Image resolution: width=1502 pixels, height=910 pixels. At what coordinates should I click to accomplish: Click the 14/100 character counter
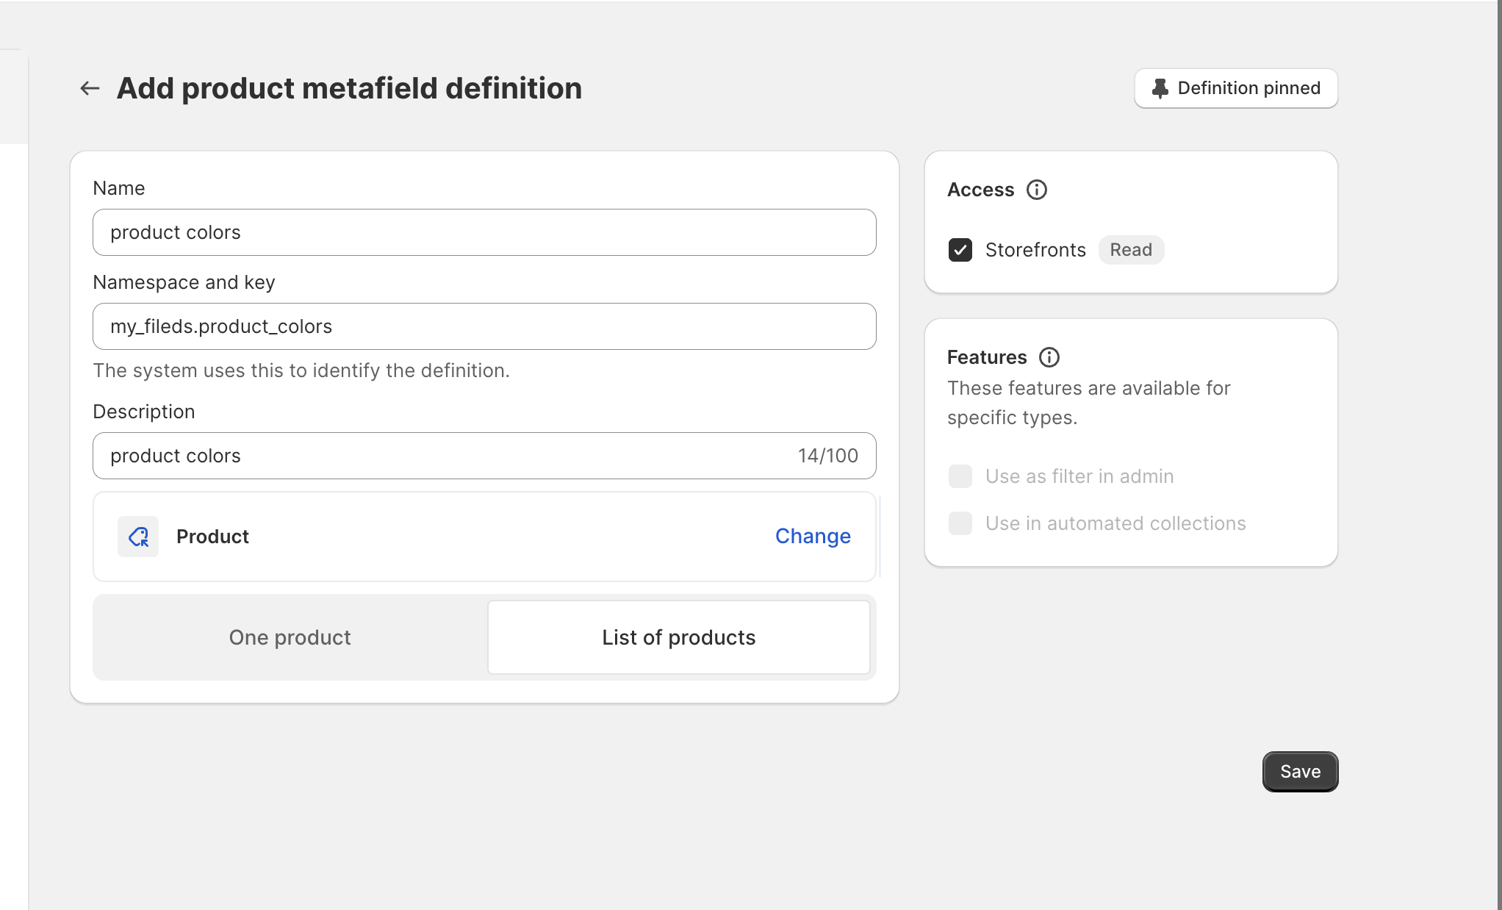point(827,456)
